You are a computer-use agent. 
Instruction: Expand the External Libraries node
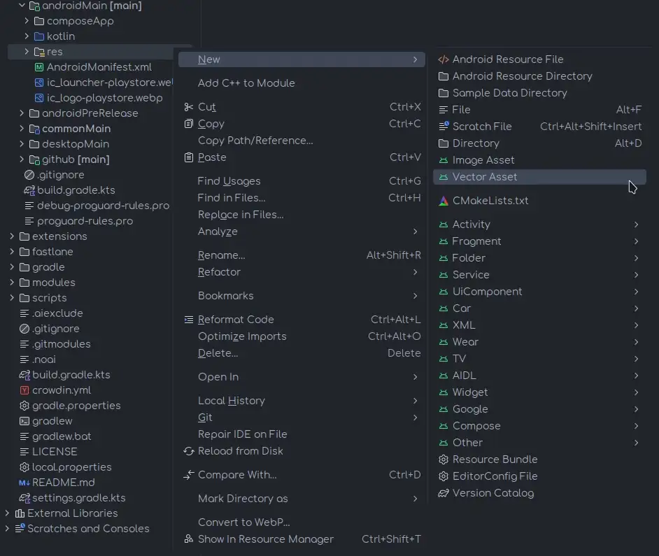8,513
